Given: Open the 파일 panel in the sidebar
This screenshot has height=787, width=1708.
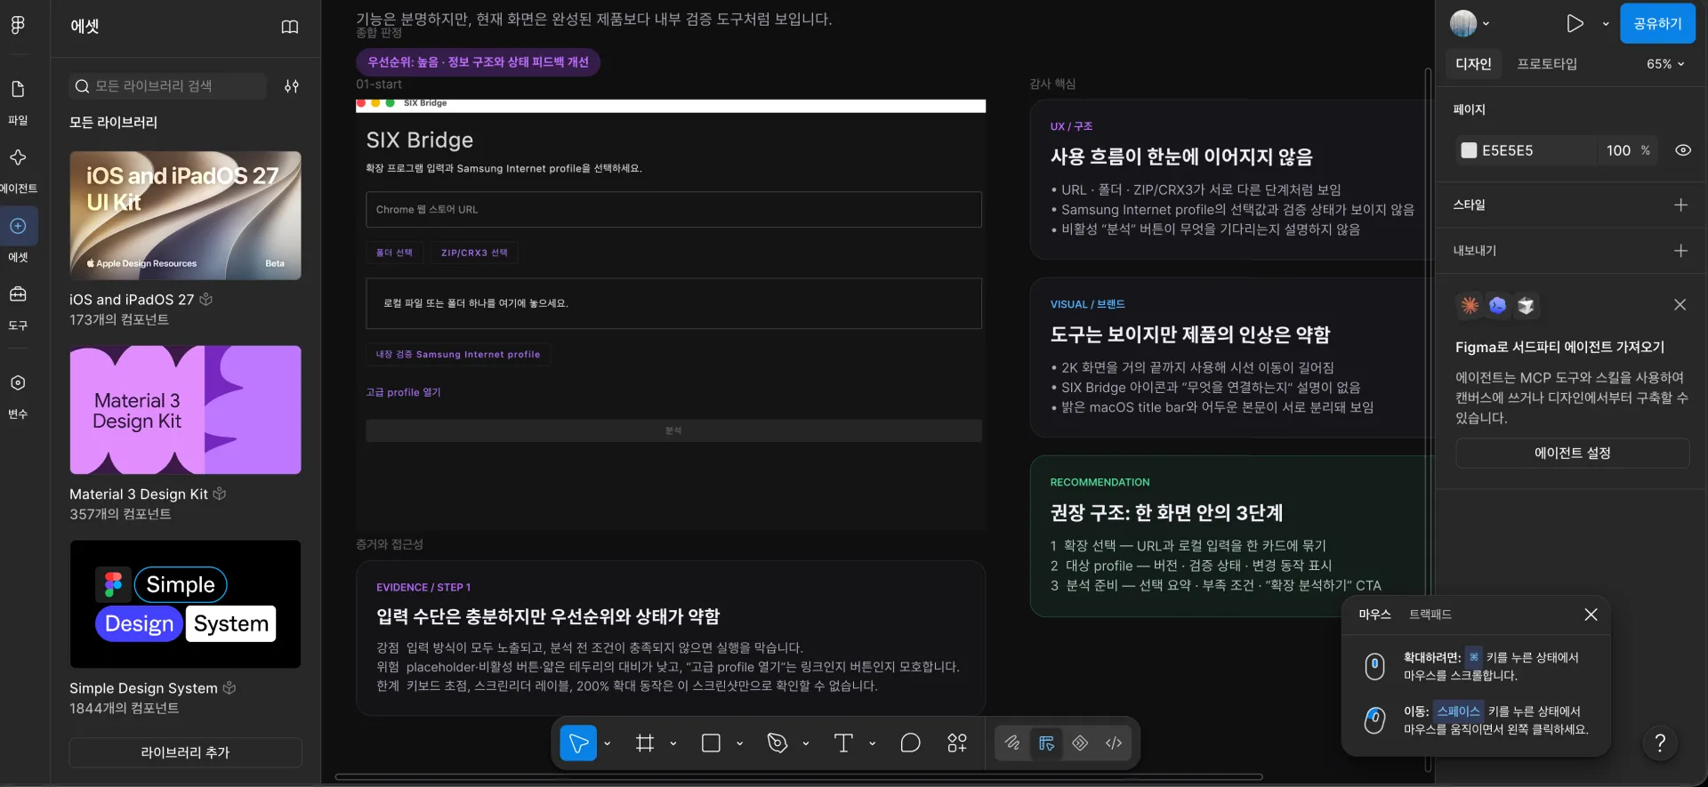Looking at the screenshot, I should click(x=18, y=100).
